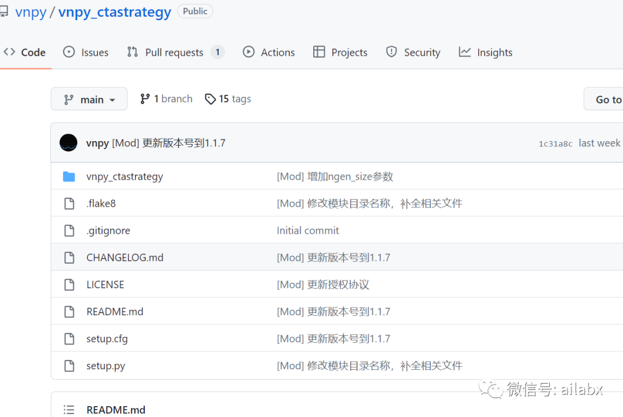Open the CHANGELOG.md commit message link

[x=333, y=257]
